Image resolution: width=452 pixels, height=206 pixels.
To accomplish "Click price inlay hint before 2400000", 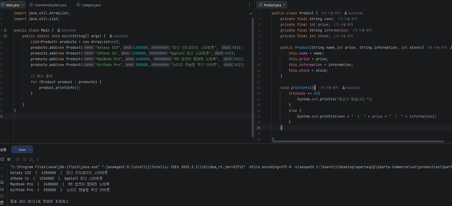I will pos(129,59).
